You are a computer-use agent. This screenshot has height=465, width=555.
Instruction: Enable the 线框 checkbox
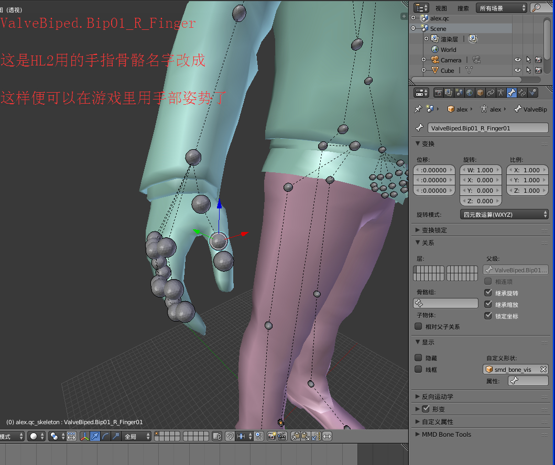[x=418, y=369]
